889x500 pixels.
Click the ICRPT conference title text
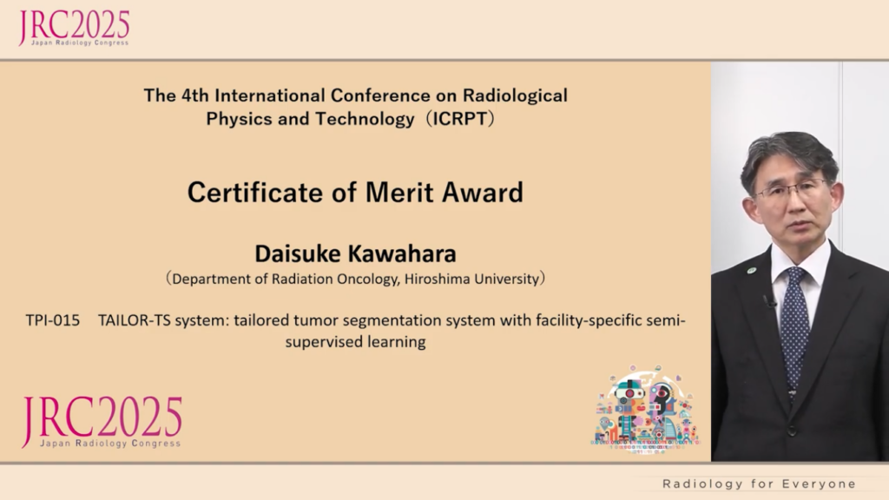(x=355, y=107)
